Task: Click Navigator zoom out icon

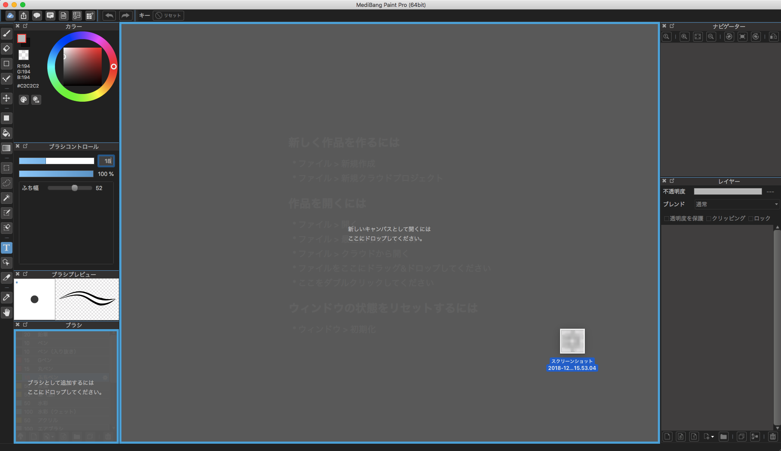Action: click(x=711, y=37)
